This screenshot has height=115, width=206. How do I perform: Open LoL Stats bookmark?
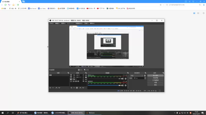pyautogui.click(x=42, y=8)
